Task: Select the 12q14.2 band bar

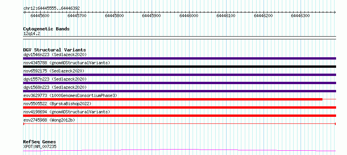Action: [x=180, y=38]
